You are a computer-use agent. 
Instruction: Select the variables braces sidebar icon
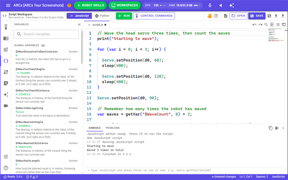pos(6,61)
